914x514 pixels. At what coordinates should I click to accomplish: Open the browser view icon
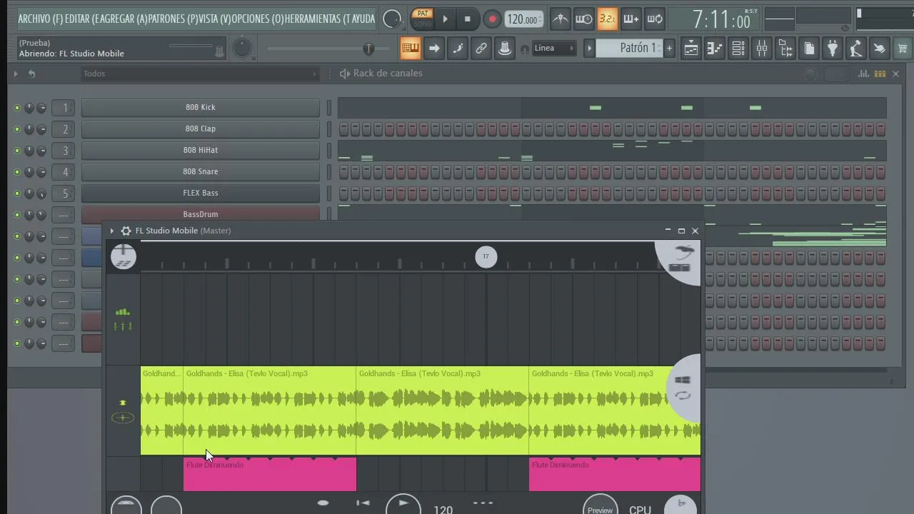[x=785, y=49]
